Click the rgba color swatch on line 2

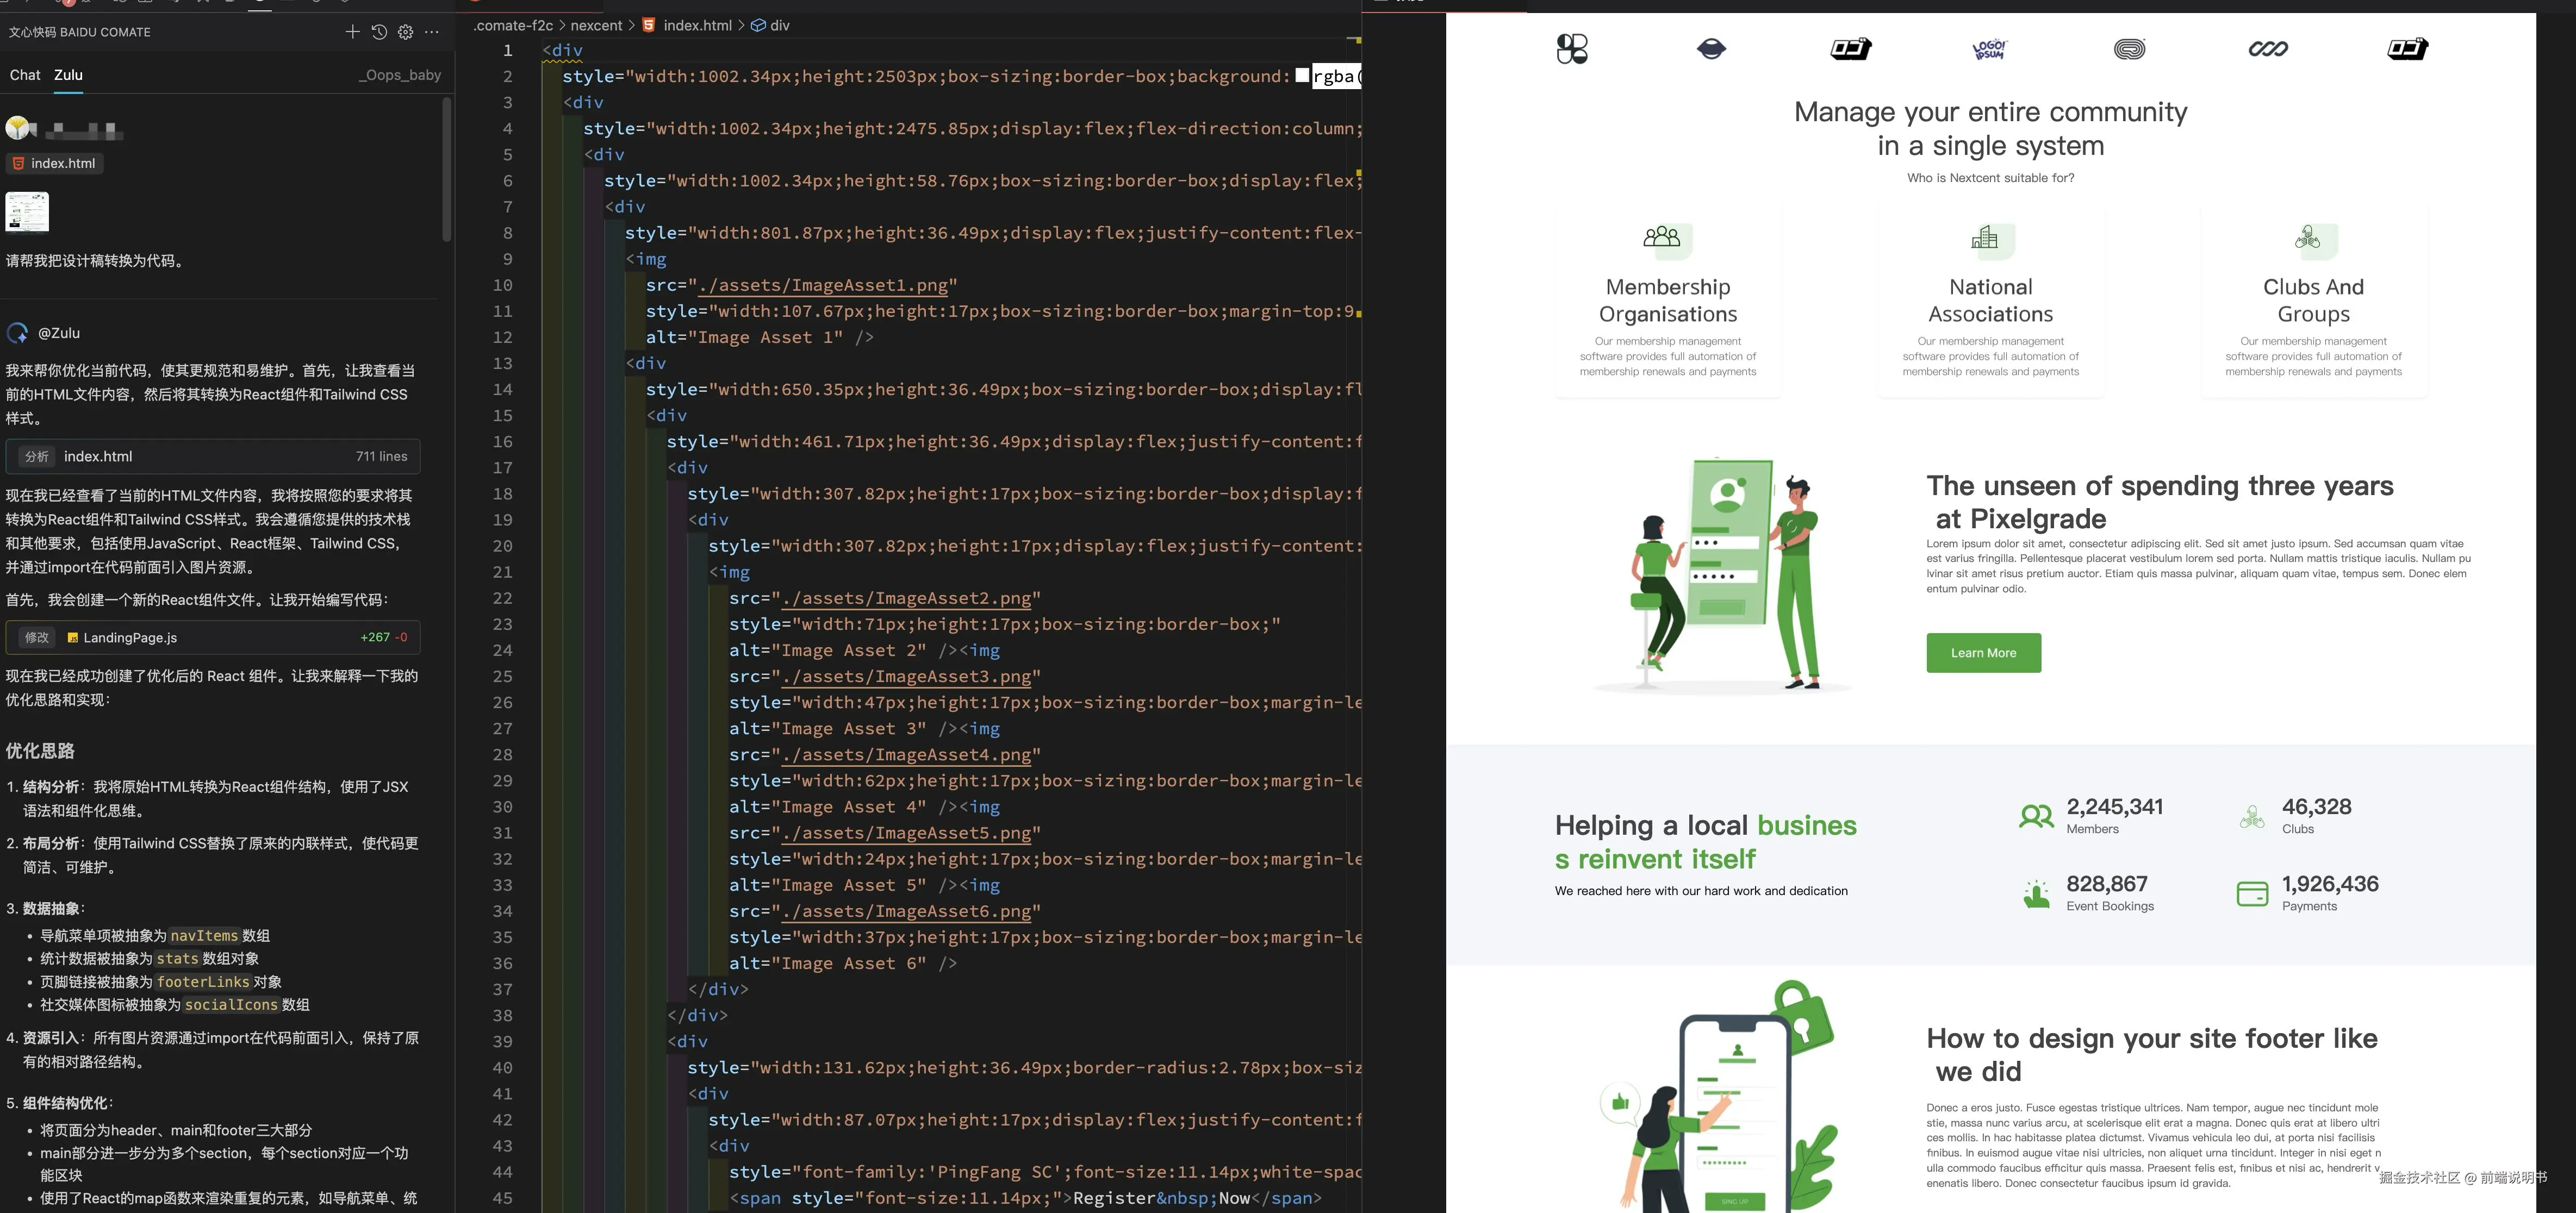pyautogui.click(x=1302, y=76)
